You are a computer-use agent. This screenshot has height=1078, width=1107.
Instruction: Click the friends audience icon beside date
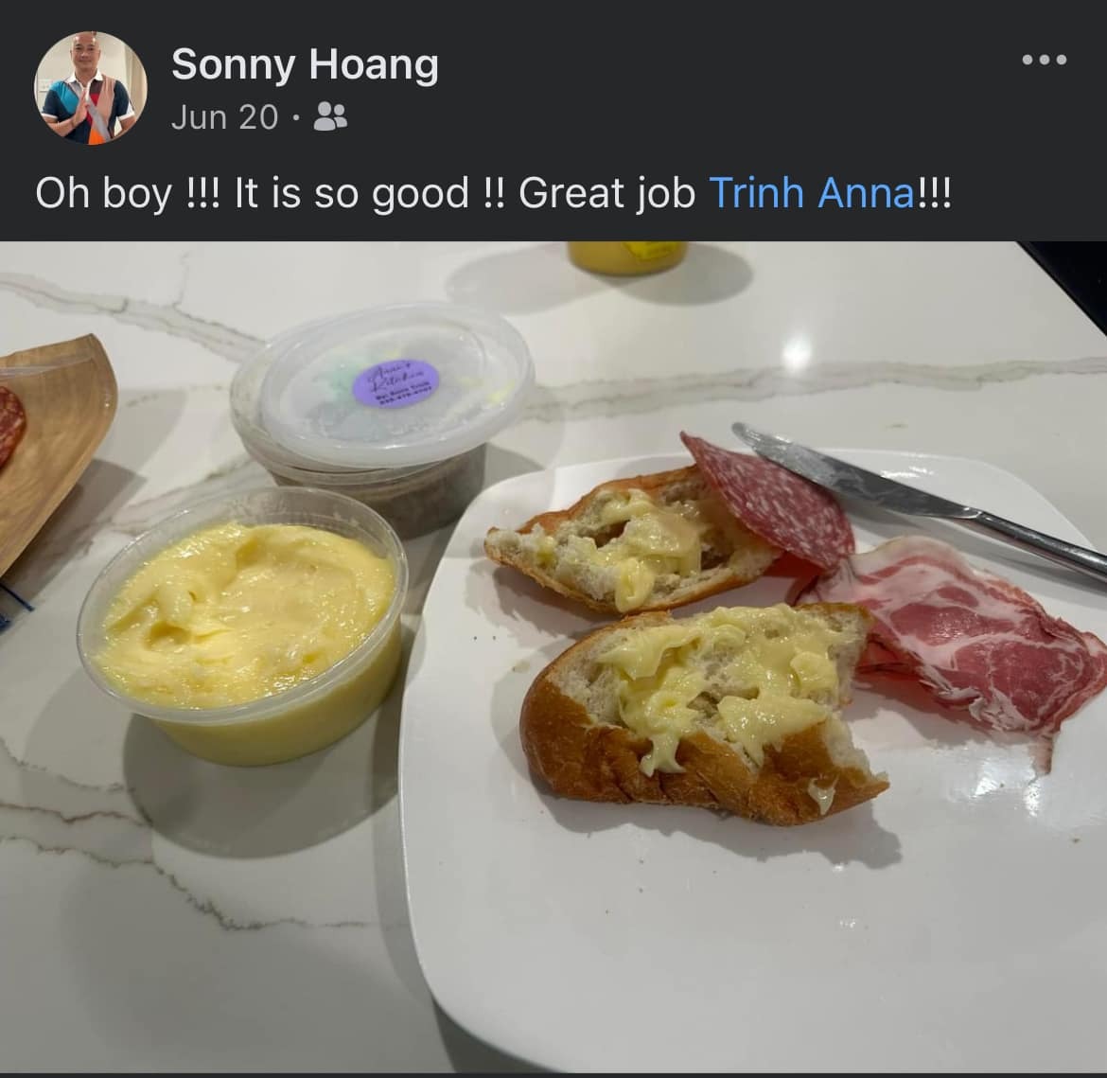click(x=329, y=116)
